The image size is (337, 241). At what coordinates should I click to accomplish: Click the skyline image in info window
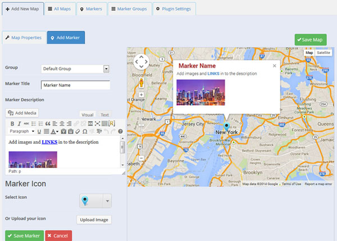click(x=201, y=92)
